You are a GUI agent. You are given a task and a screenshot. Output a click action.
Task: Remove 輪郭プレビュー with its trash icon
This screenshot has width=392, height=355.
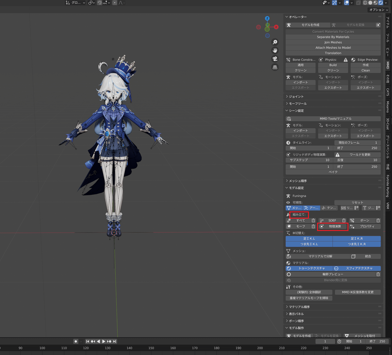(x=378, y=274)
